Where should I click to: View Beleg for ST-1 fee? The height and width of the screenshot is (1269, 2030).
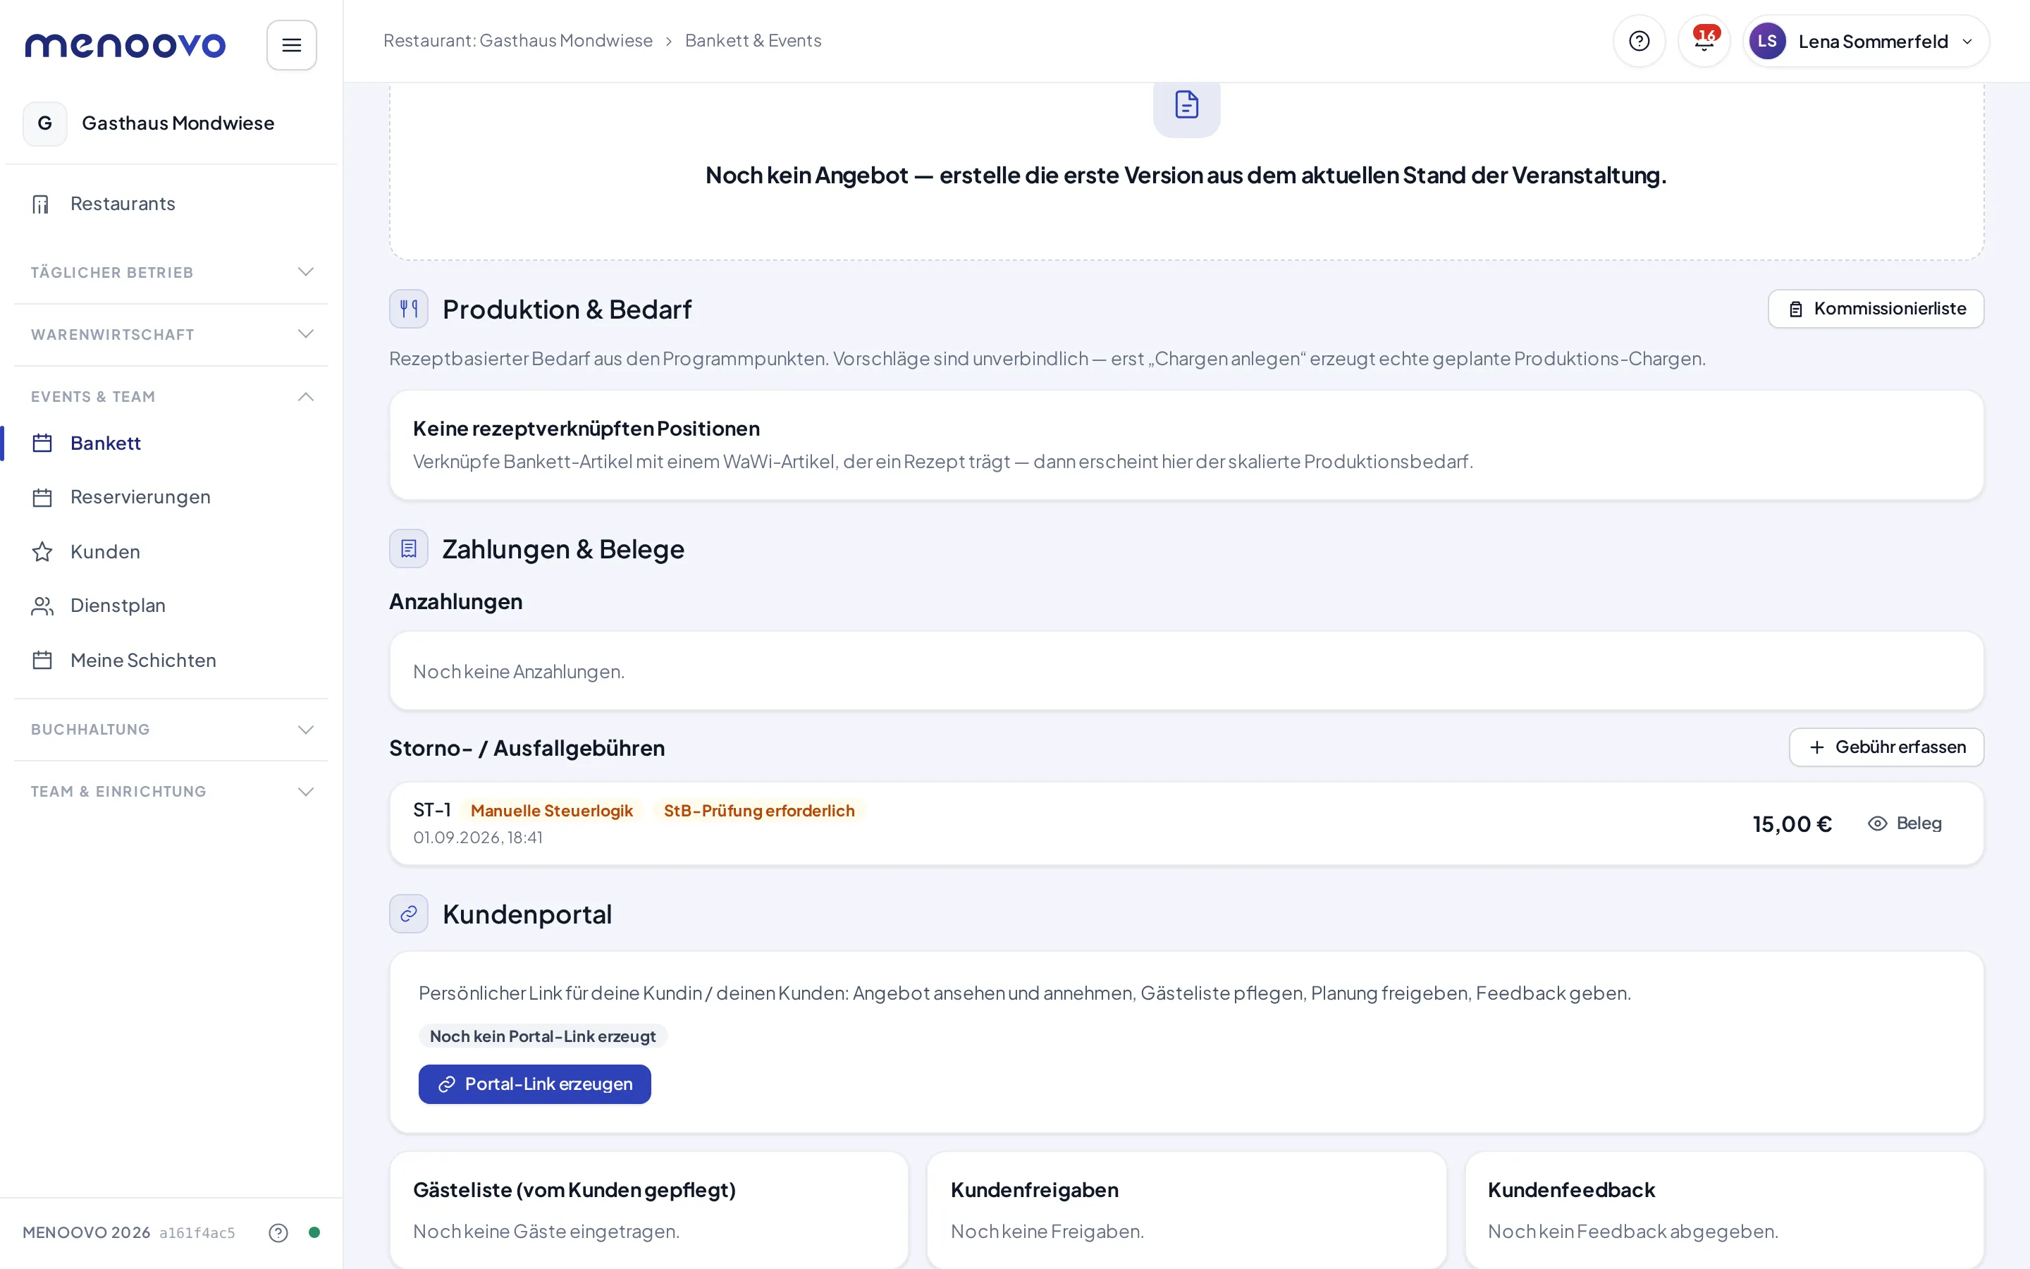coord(1904,823)
